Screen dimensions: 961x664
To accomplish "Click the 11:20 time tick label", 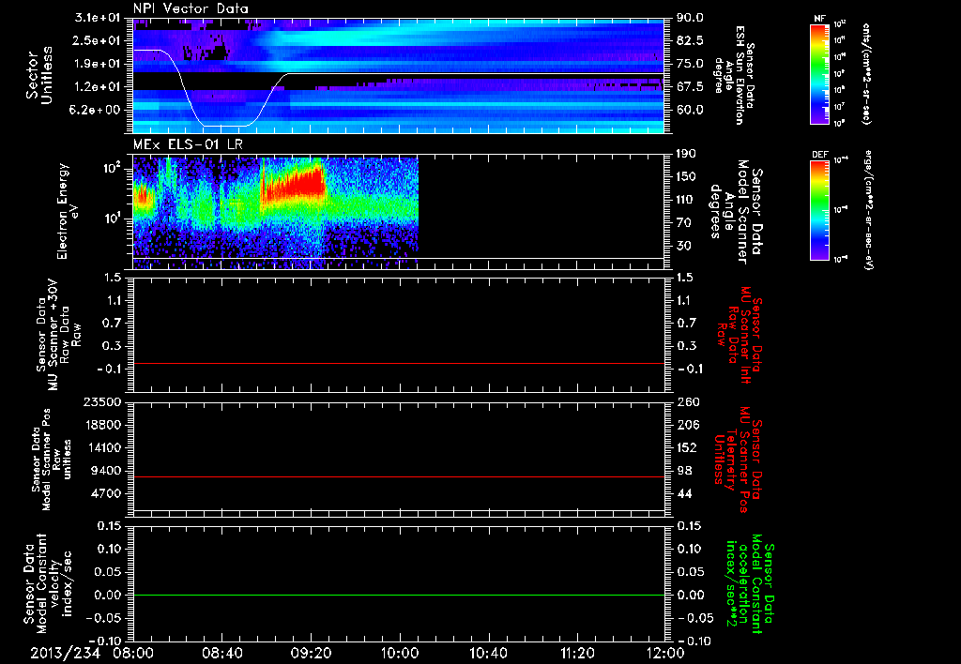I will tap(577, 653).
